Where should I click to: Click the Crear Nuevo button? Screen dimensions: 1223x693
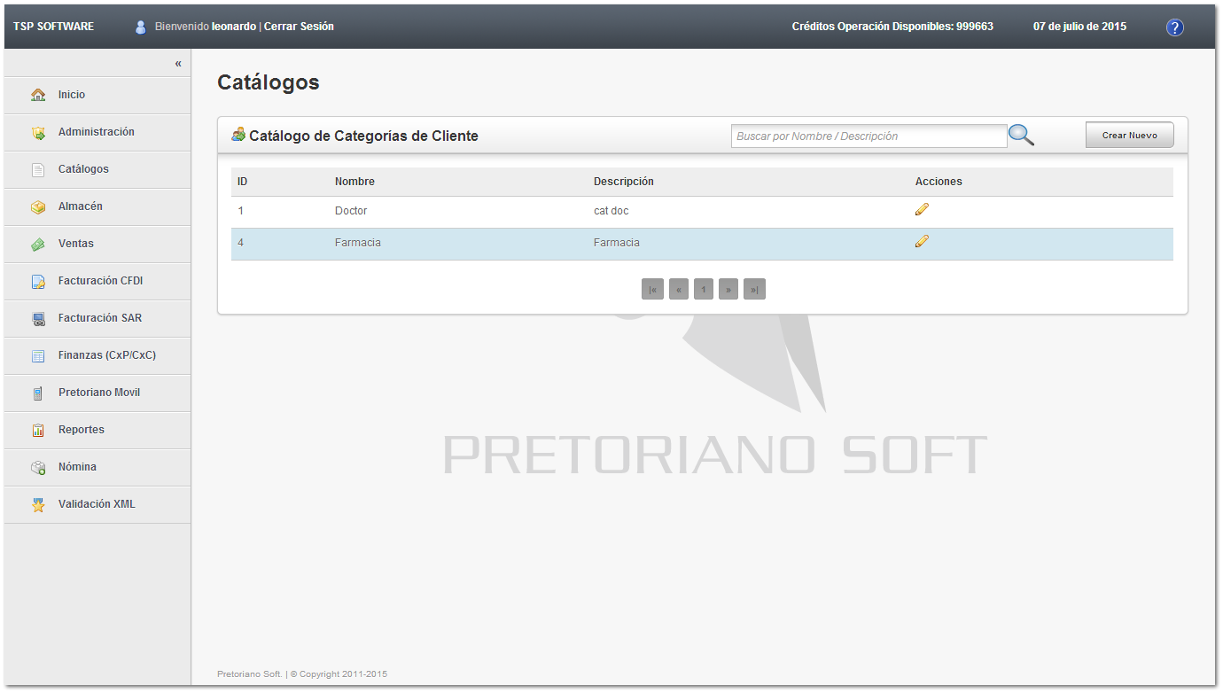[x=1130, y=135]
